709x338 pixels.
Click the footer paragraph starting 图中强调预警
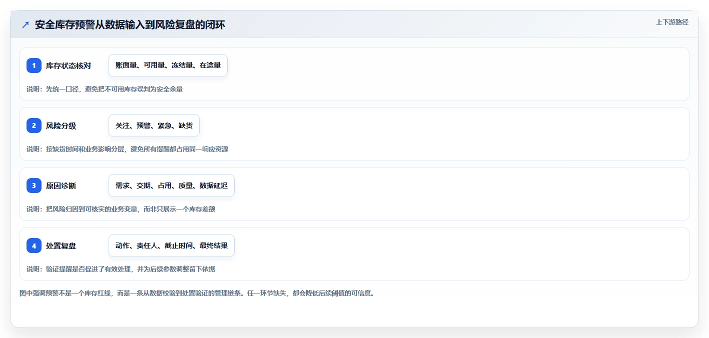point(197,293)
